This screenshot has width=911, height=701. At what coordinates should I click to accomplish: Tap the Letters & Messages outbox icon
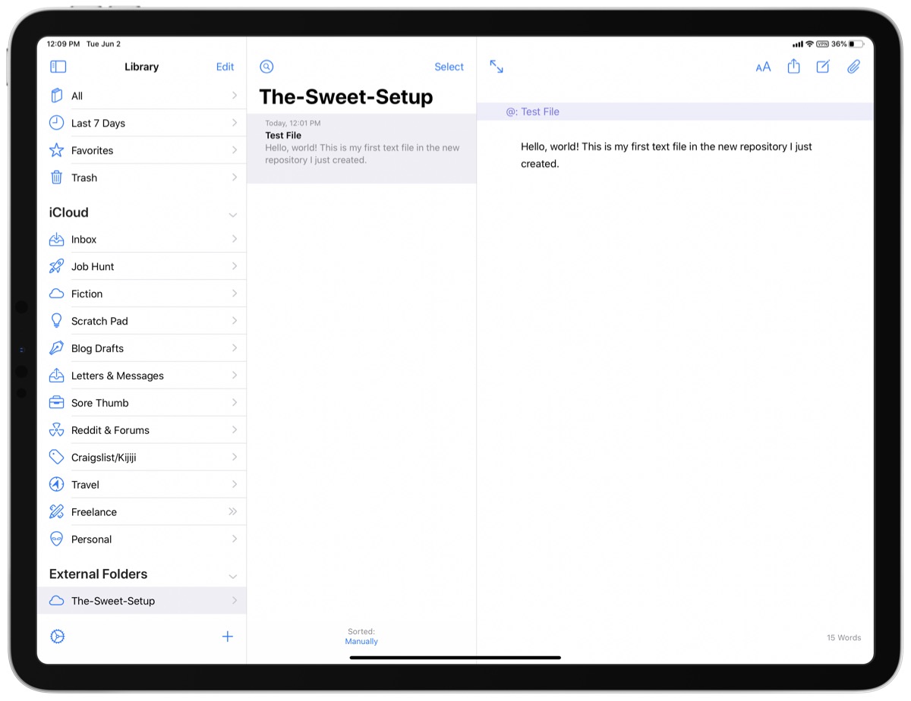(x=56, y=376)
